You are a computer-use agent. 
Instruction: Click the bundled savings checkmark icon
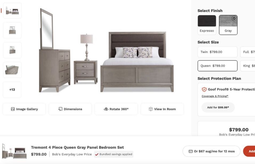pyautogui.click(x=97, y=154)
